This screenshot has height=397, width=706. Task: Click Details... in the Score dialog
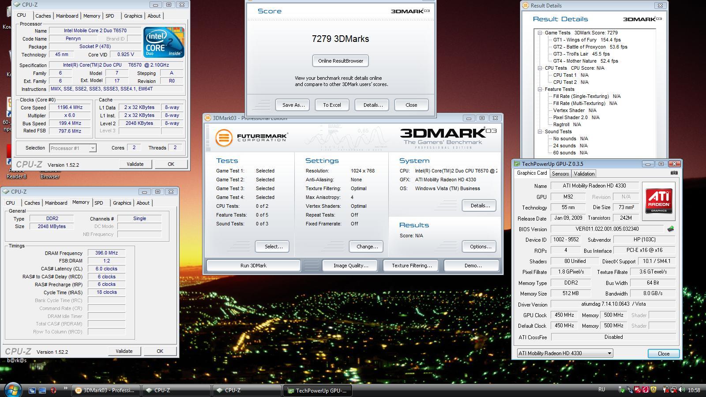coord(372,105)
